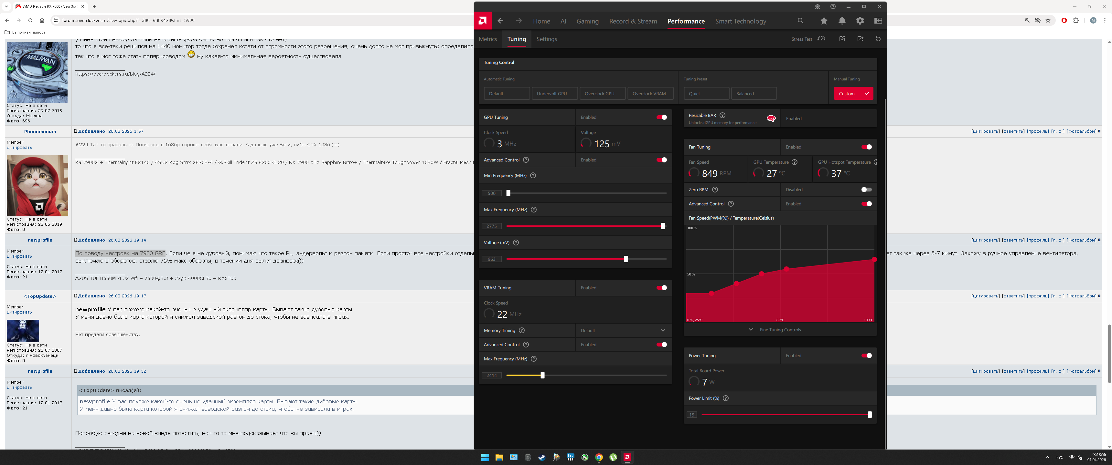This screenshot has width=1112, height=465.
Task: Open AMD Software settings gear
Action: [860, 21]
